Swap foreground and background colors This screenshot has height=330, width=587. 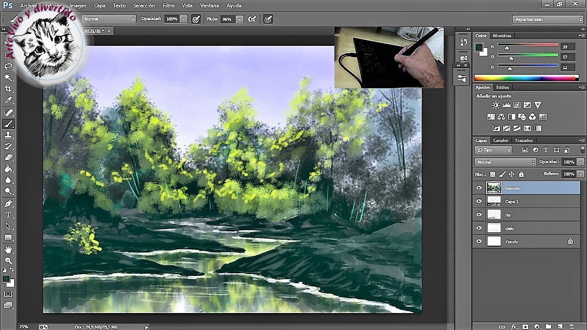12,270
